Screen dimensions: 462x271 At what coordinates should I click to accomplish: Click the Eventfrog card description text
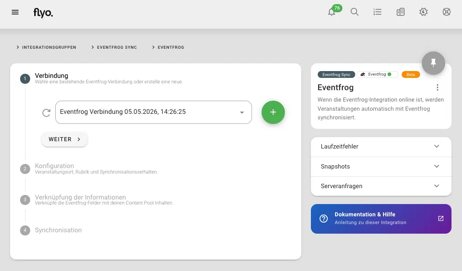point(381,108)
